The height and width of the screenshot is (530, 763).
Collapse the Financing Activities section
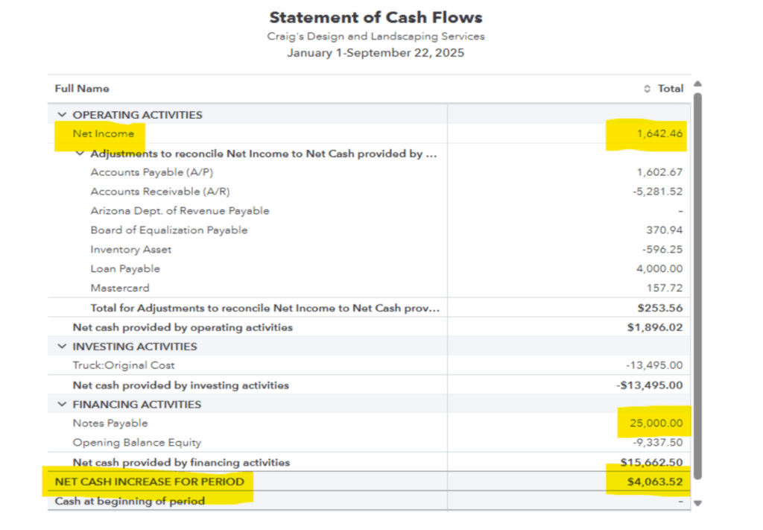tap(62, 405)
